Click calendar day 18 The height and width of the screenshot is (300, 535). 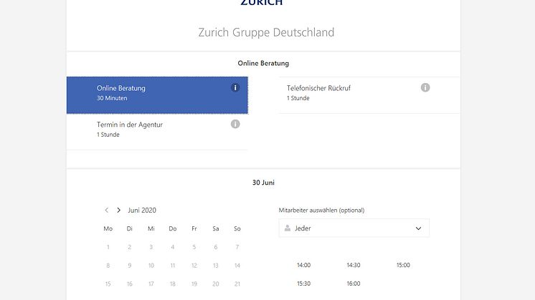[x=173, y=284]
